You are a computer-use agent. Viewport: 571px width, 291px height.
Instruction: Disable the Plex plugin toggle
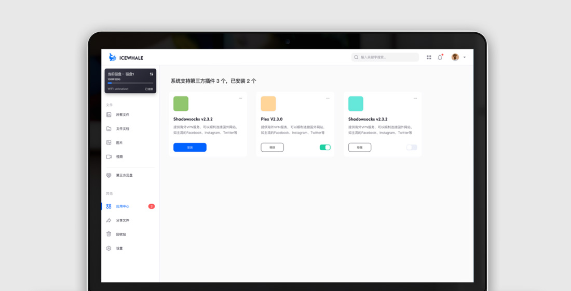pos(325,148)
